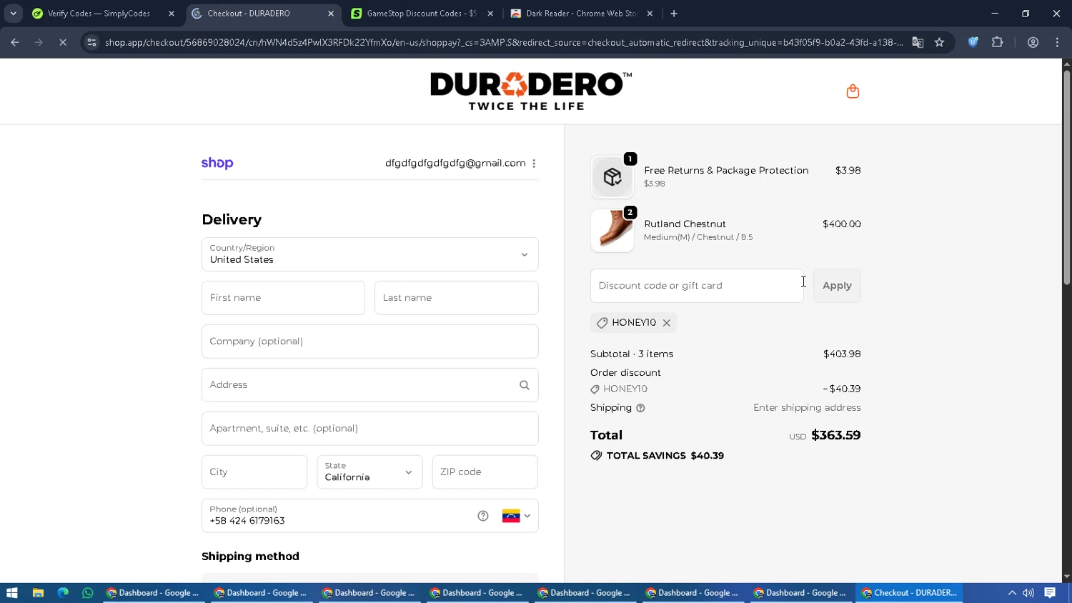
Task: Open the browser extensions puzzle icon
Action: 998,42
